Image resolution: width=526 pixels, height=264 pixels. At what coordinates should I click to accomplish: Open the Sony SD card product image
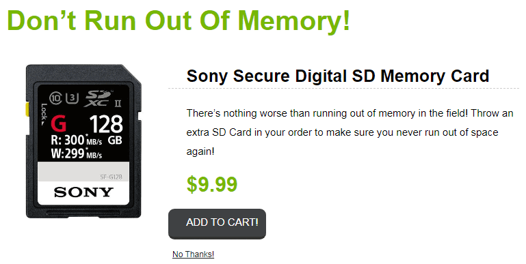click(83, 141)
